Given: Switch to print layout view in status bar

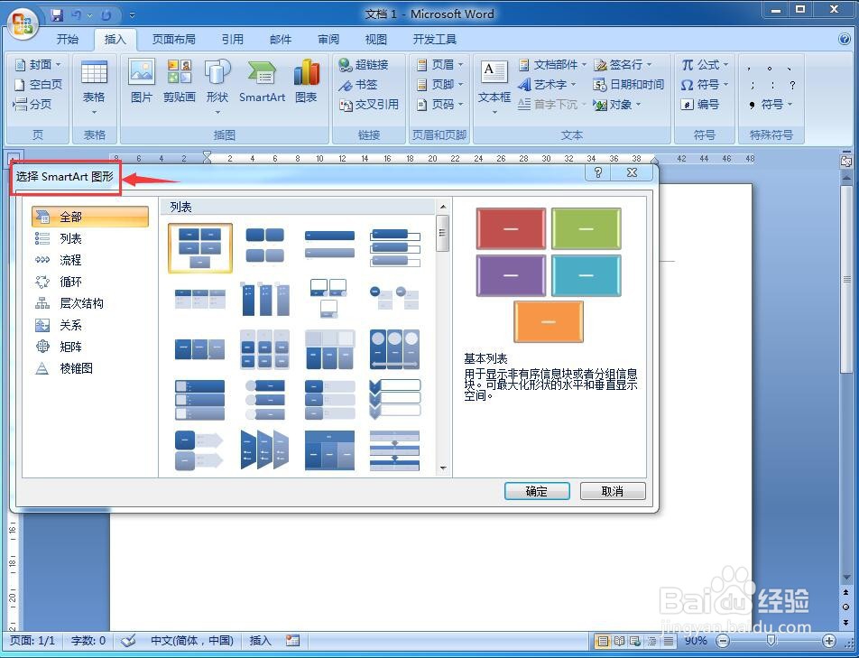Looking at the screenshot, I should 603,641.
